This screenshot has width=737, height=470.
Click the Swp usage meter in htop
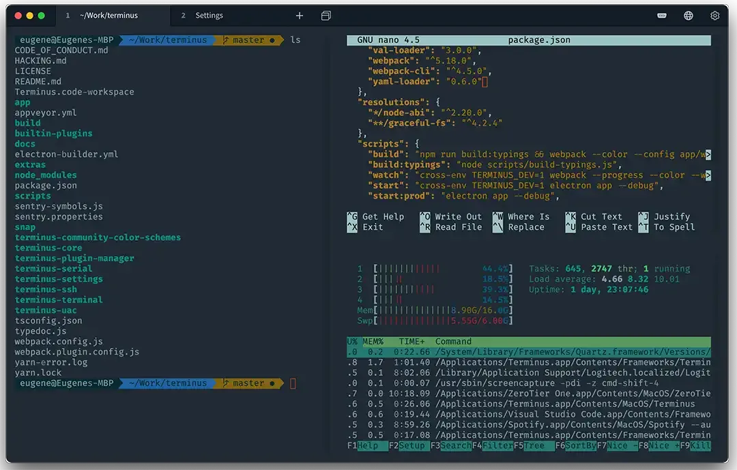click(x=435, y=321)
